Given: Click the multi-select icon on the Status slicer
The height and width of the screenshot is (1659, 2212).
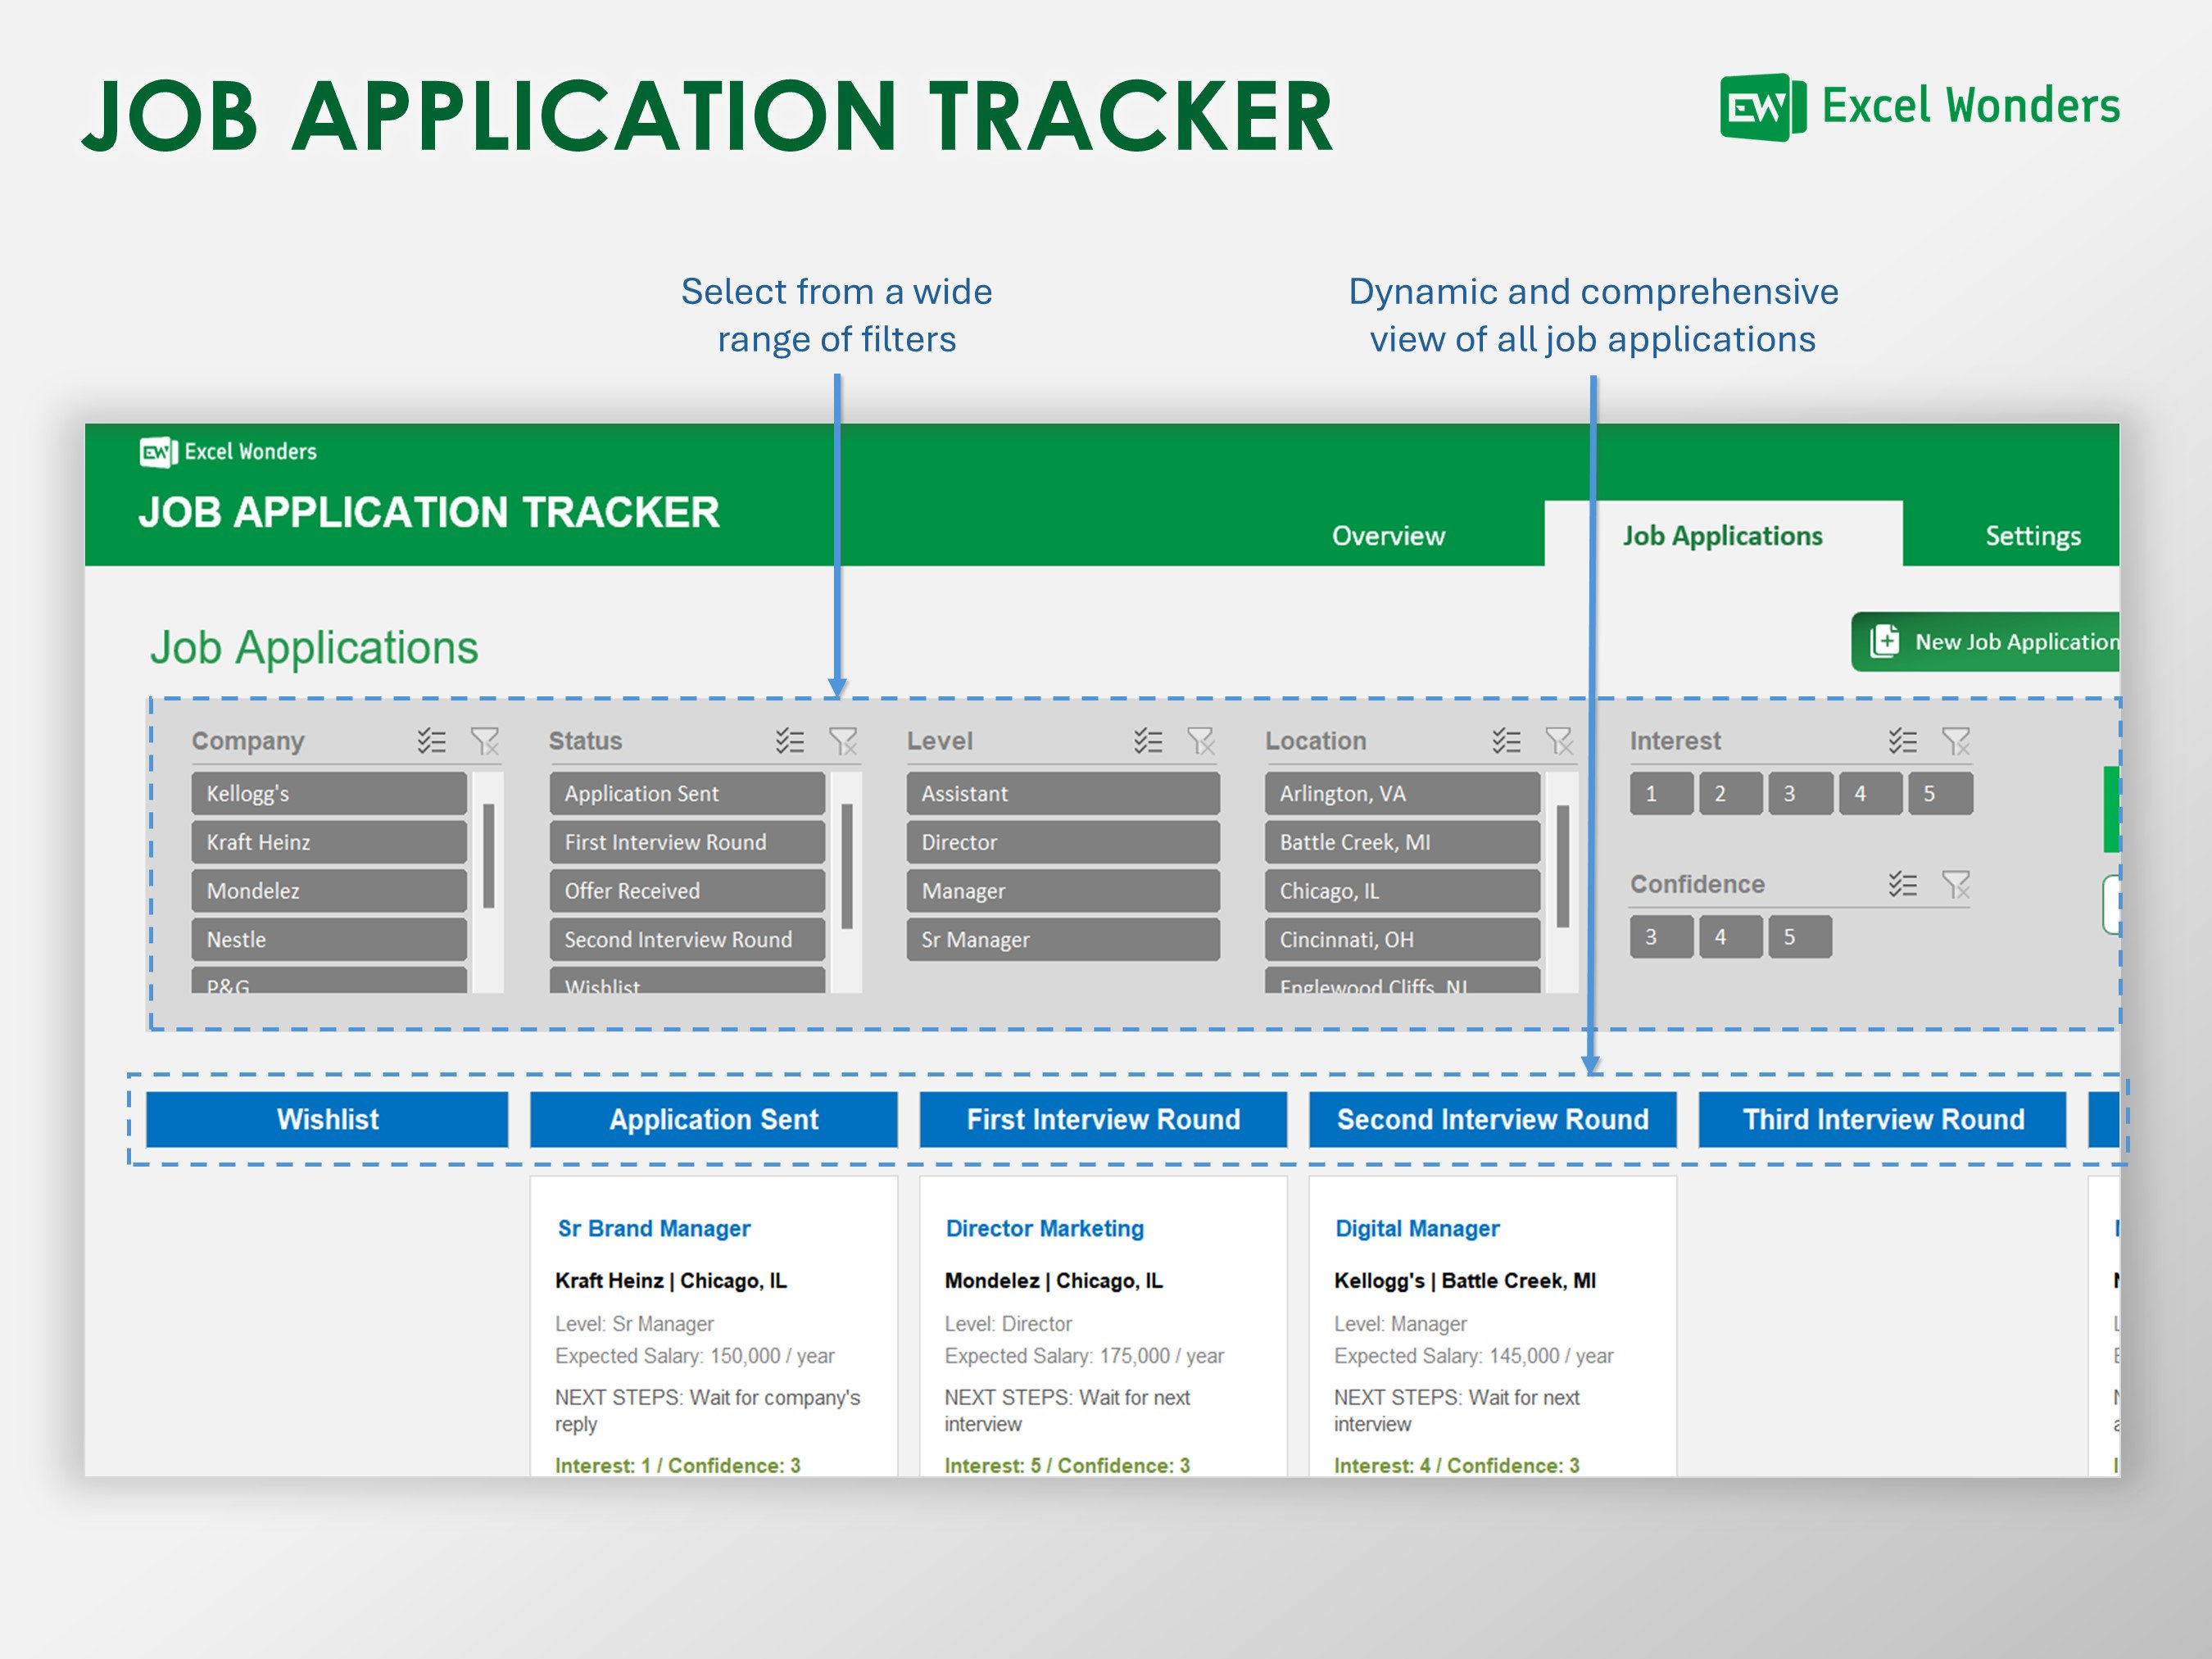Looking at the screenshot, I should click(x=789, y=741).
